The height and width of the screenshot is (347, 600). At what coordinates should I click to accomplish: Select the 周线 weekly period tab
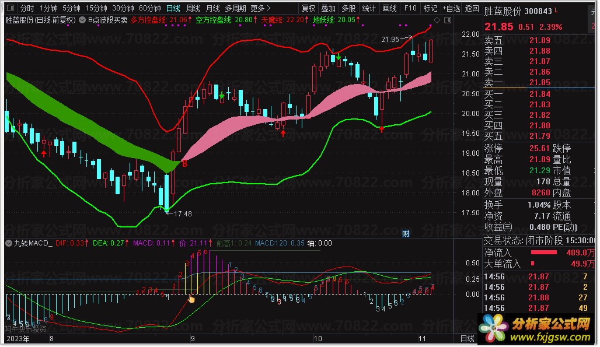click(x=193, y=8)
